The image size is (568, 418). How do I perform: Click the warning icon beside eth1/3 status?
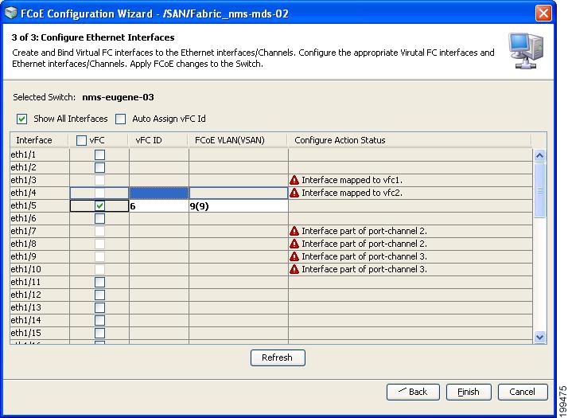294,180
